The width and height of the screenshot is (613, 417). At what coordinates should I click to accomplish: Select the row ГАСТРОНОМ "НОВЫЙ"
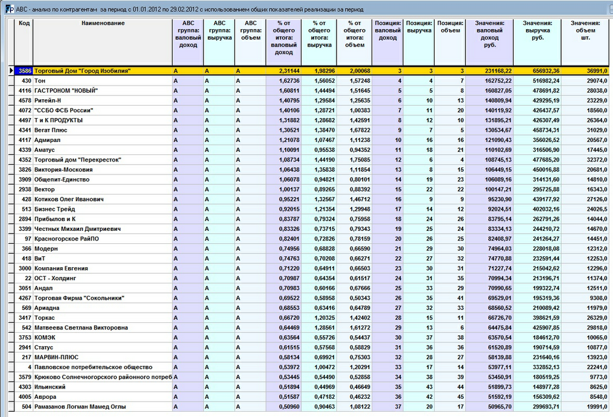tap(311, 91)
